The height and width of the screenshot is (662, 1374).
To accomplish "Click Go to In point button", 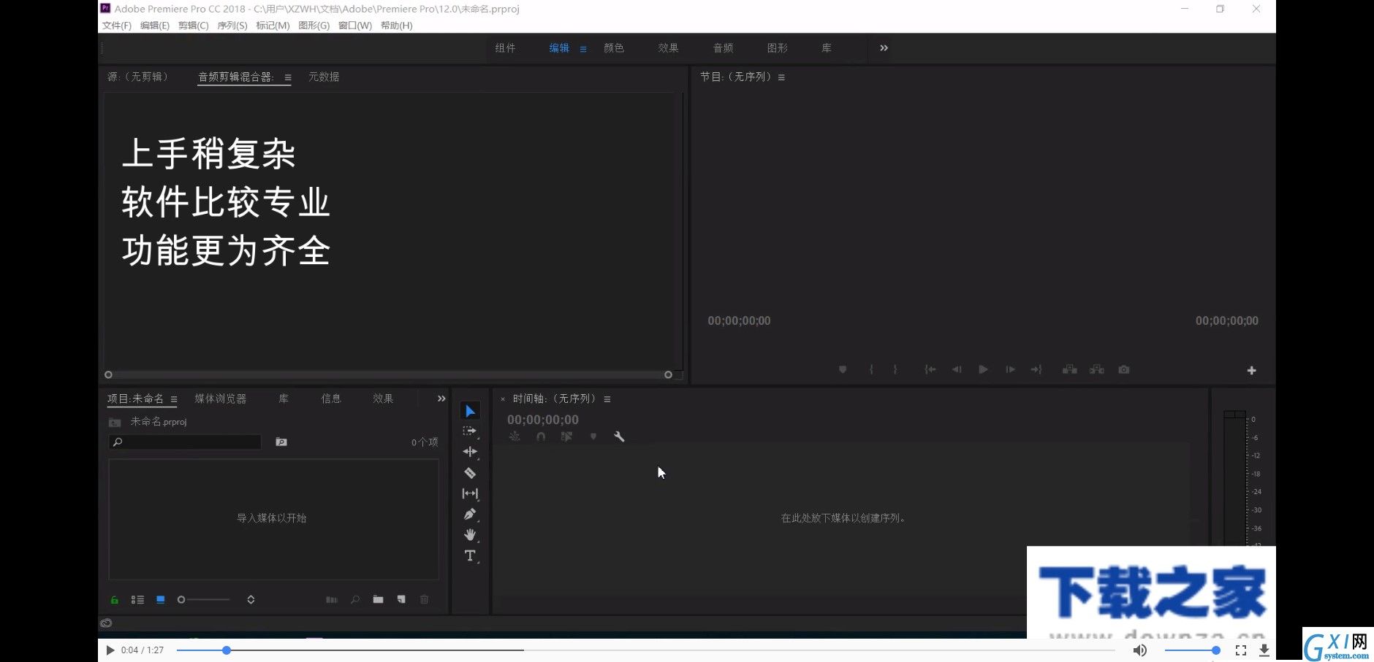I will point(930,370).
